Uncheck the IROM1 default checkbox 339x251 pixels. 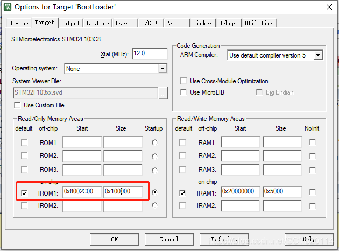point(24,192)
